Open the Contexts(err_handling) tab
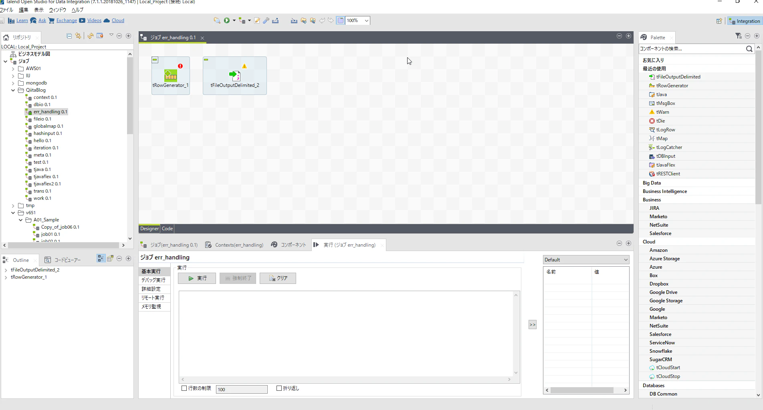This screenshot has width=763, height=410. (235, 245)
